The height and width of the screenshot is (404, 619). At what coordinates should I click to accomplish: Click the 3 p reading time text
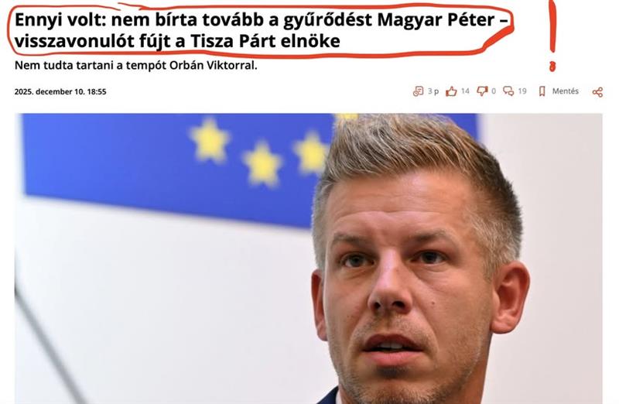point(433,91)
